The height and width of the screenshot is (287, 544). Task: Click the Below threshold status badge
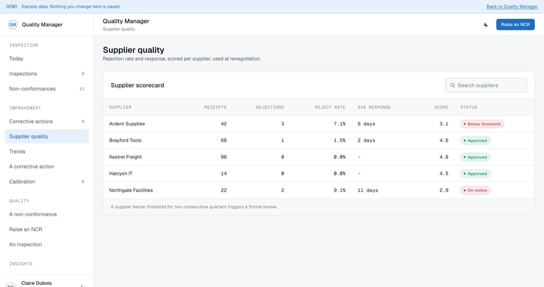(x=482, y=124)
